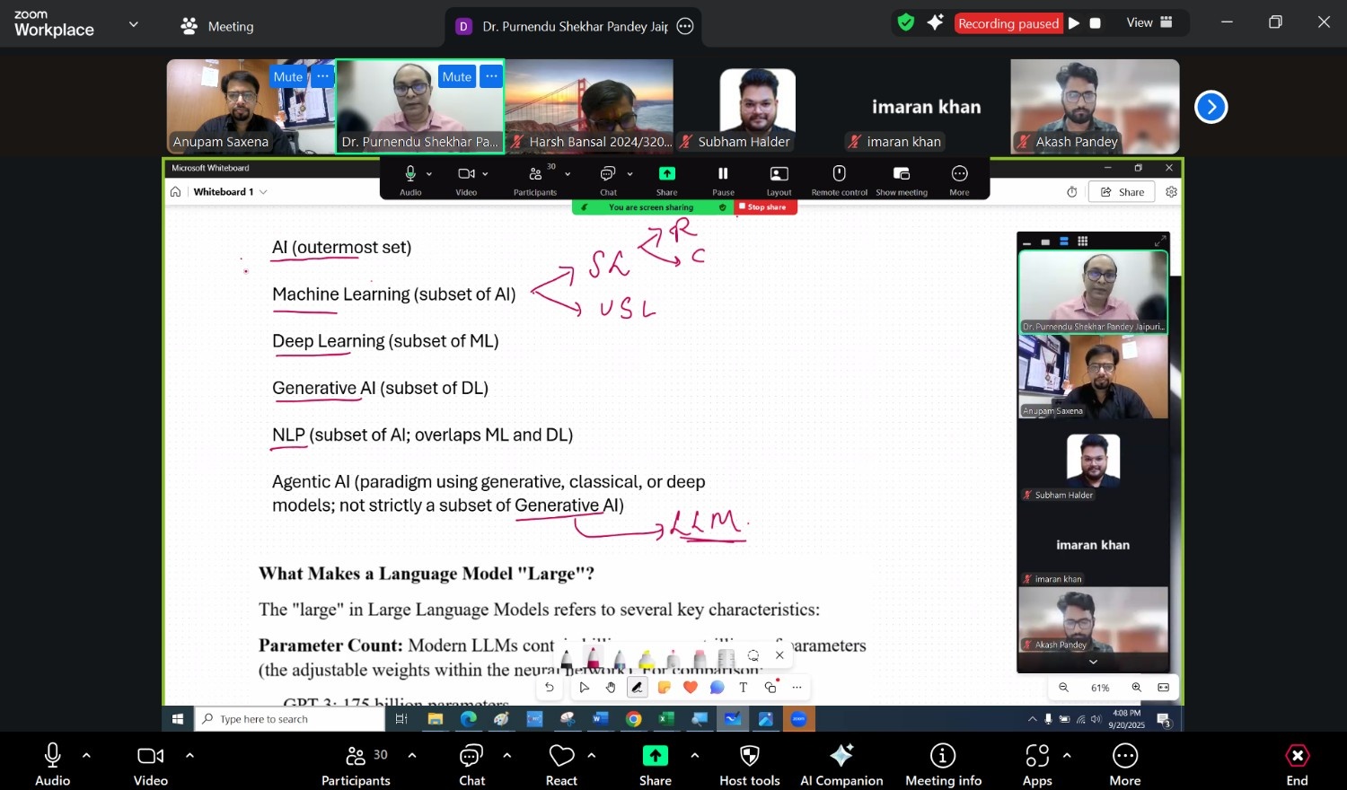Toggle microphone with Audio button
The width and height of the screenshot is (1347, 790).
click(52, 764)
